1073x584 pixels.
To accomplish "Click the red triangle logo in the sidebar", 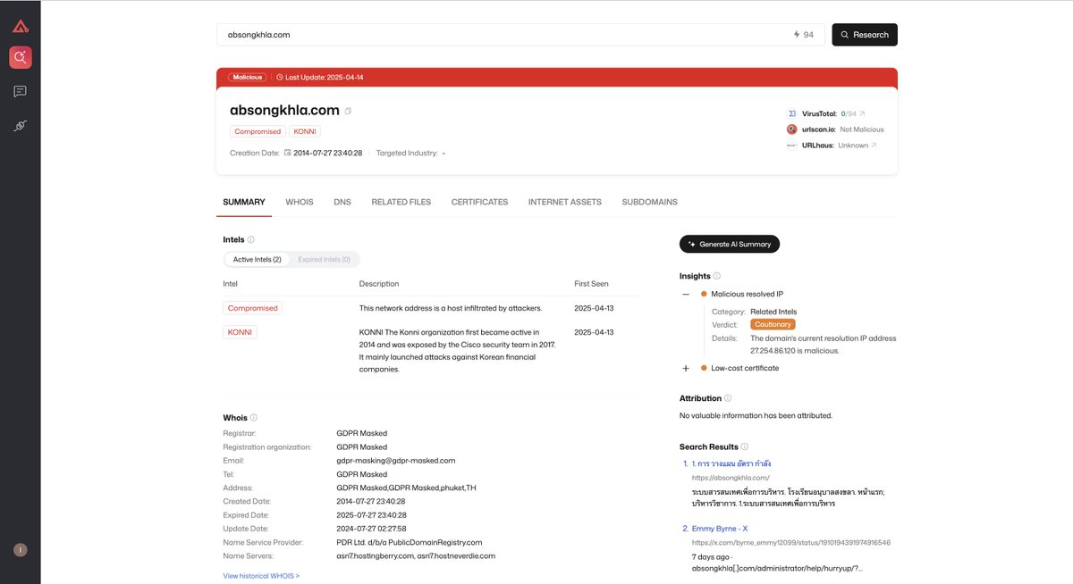I will (20, 26).
